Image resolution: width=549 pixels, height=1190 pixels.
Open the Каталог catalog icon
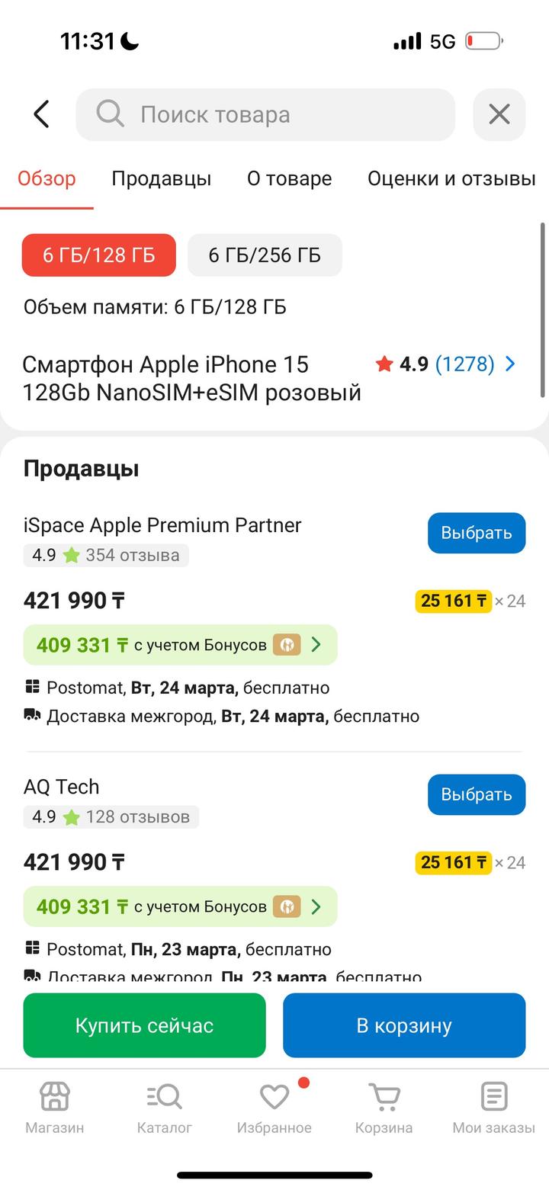coord(163,1098)
